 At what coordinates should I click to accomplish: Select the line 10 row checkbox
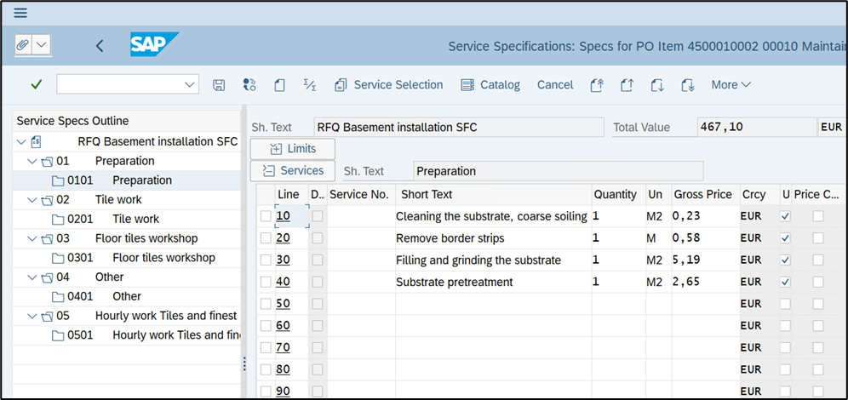point(266,217)
